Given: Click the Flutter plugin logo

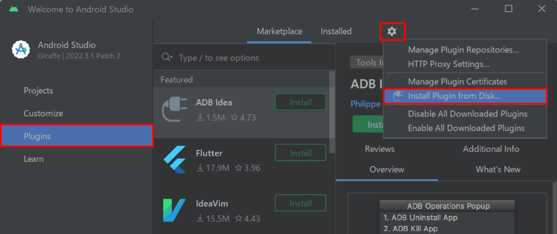Looking at the screenshot, I should click(175, 159).
